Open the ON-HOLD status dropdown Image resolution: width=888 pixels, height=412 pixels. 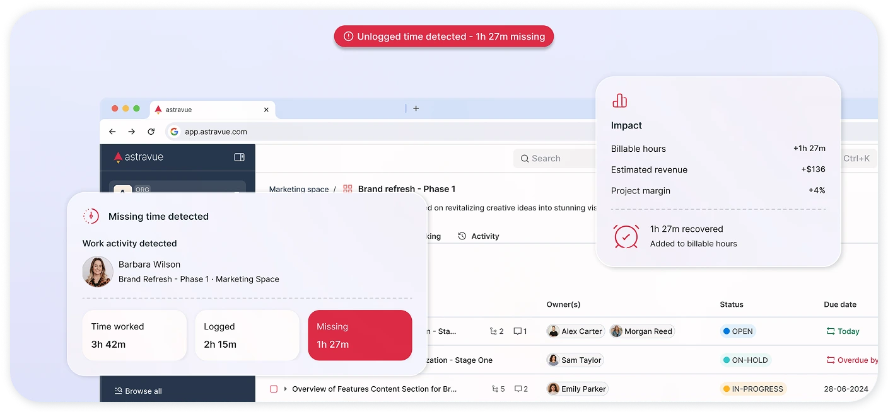745,360
